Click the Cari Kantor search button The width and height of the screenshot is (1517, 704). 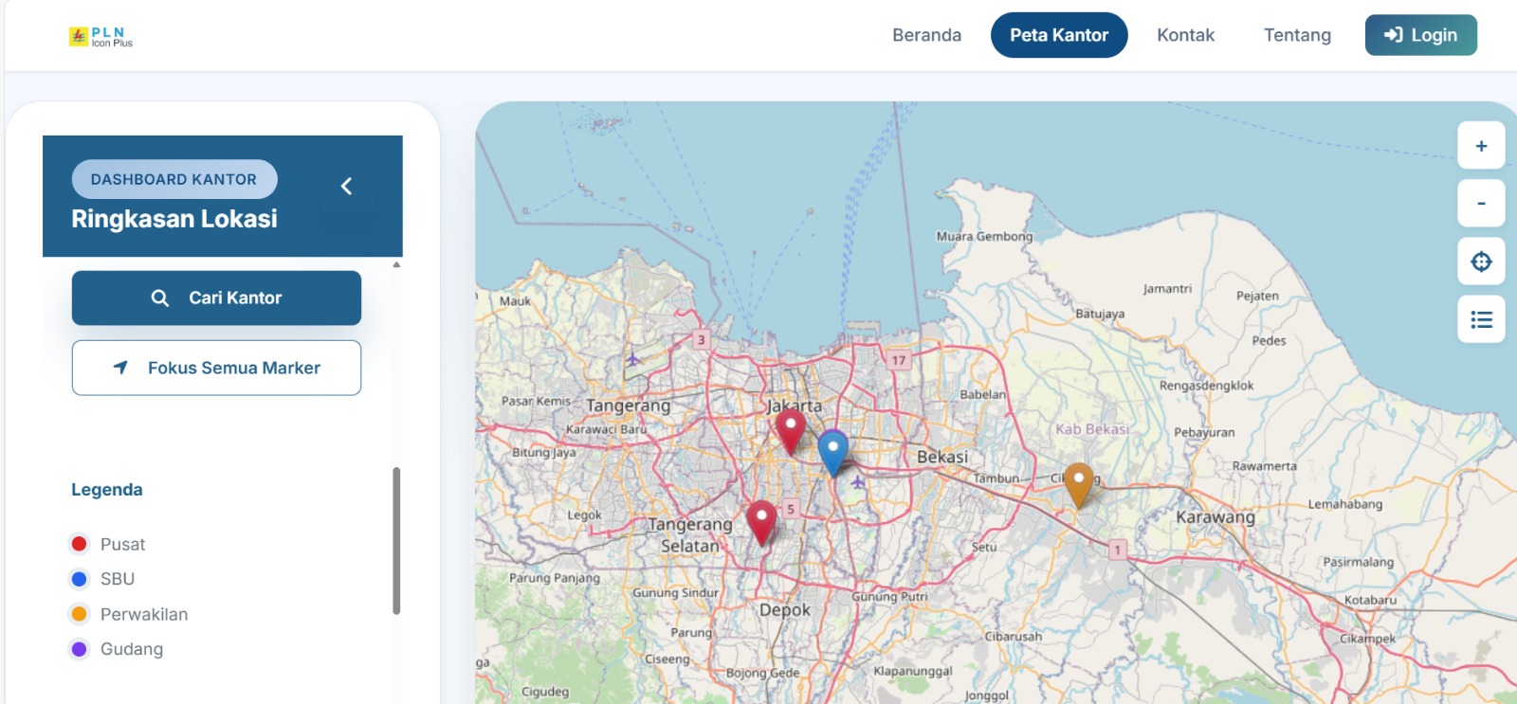point(216,298)
